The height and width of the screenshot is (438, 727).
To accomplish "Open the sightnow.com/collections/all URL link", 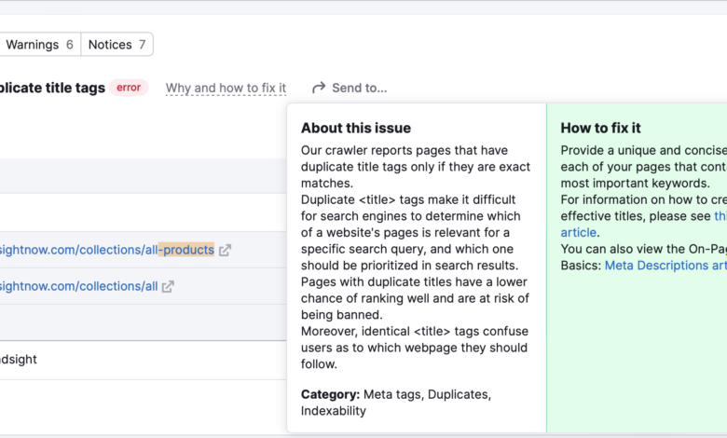I will [x=78, y=286].
